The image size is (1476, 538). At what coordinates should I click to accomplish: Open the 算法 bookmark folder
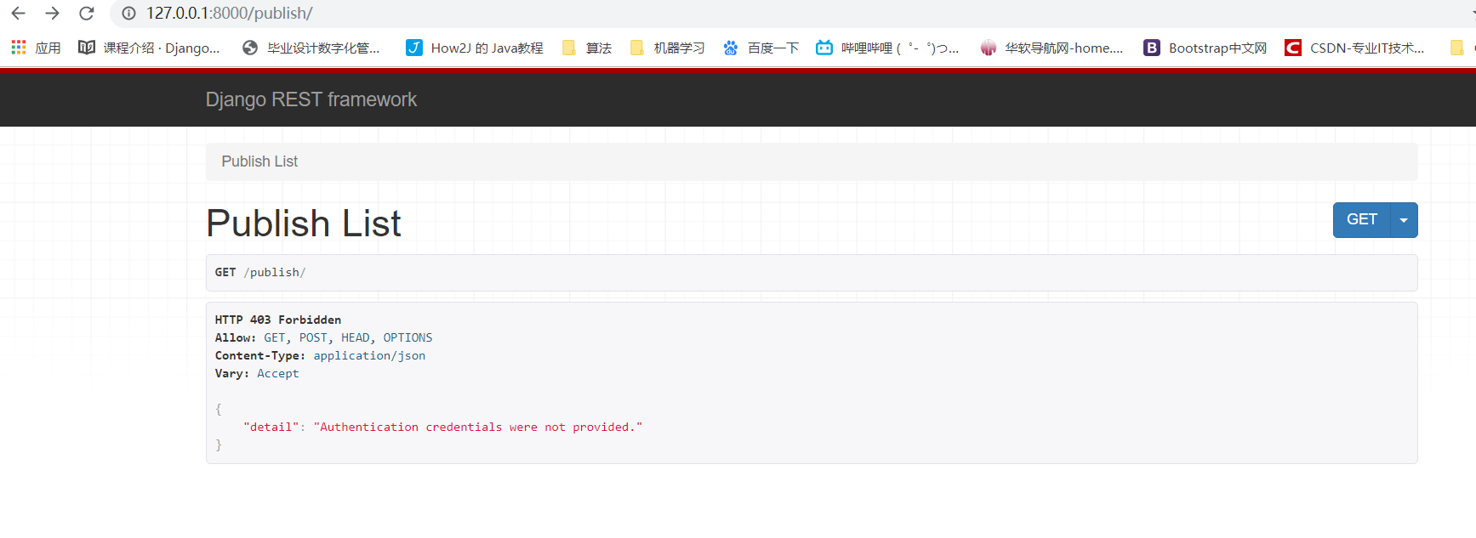587,48
